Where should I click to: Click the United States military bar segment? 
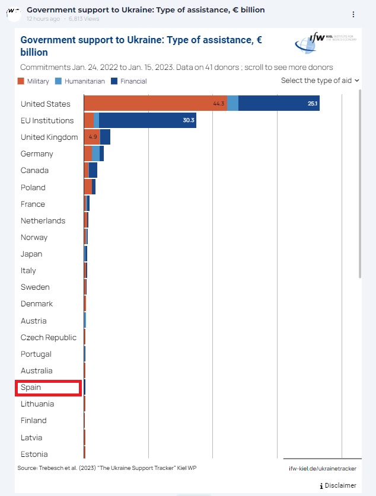[x=154, y=104]
